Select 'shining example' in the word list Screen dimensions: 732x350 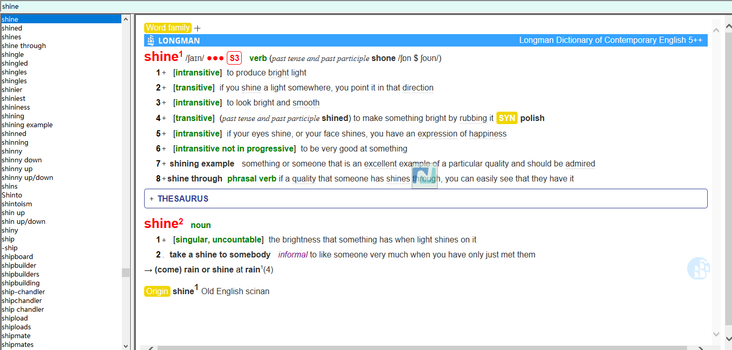click(27, 125)
